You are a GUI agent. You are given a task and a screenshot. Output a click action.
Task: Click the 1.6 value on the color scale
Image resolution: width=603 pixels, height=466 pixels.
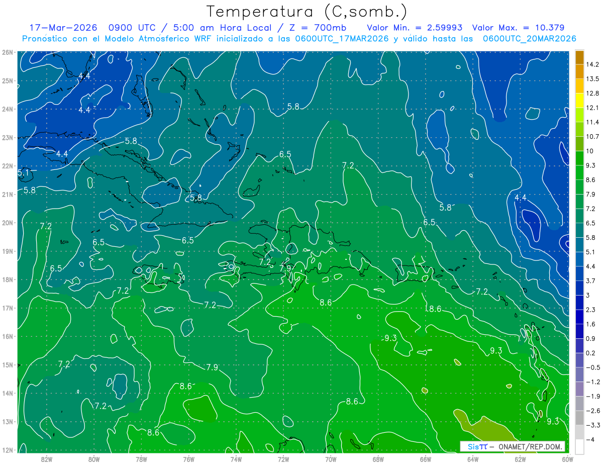(591, 324)
